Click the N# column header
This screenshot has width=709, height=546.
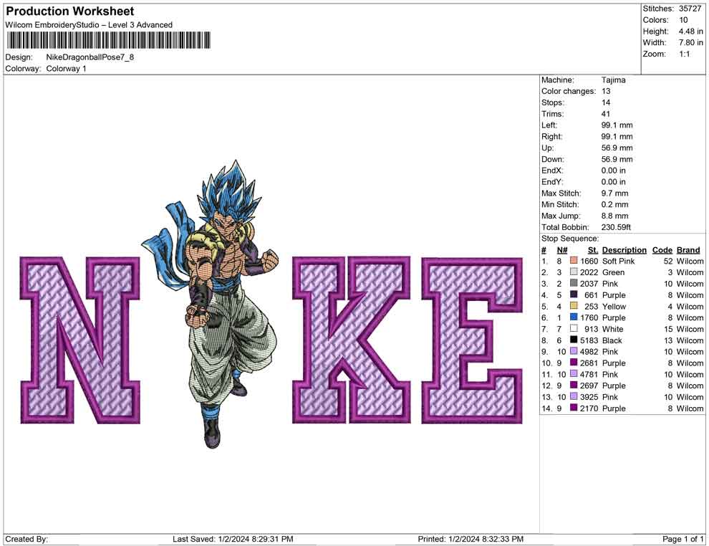tap(562, 250)
